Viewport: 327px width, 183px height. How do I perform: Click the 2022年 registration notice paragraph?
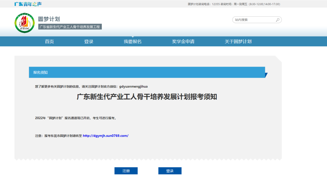click(x=76, y=118)
